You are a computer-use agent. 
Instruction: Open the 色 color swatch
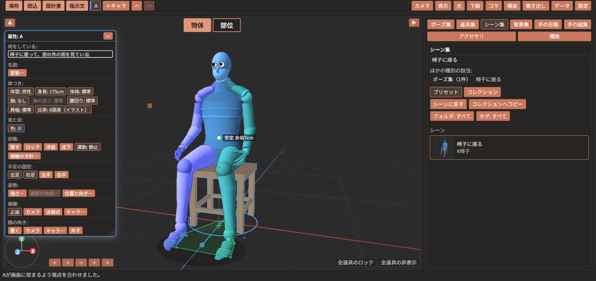(16, 128)
